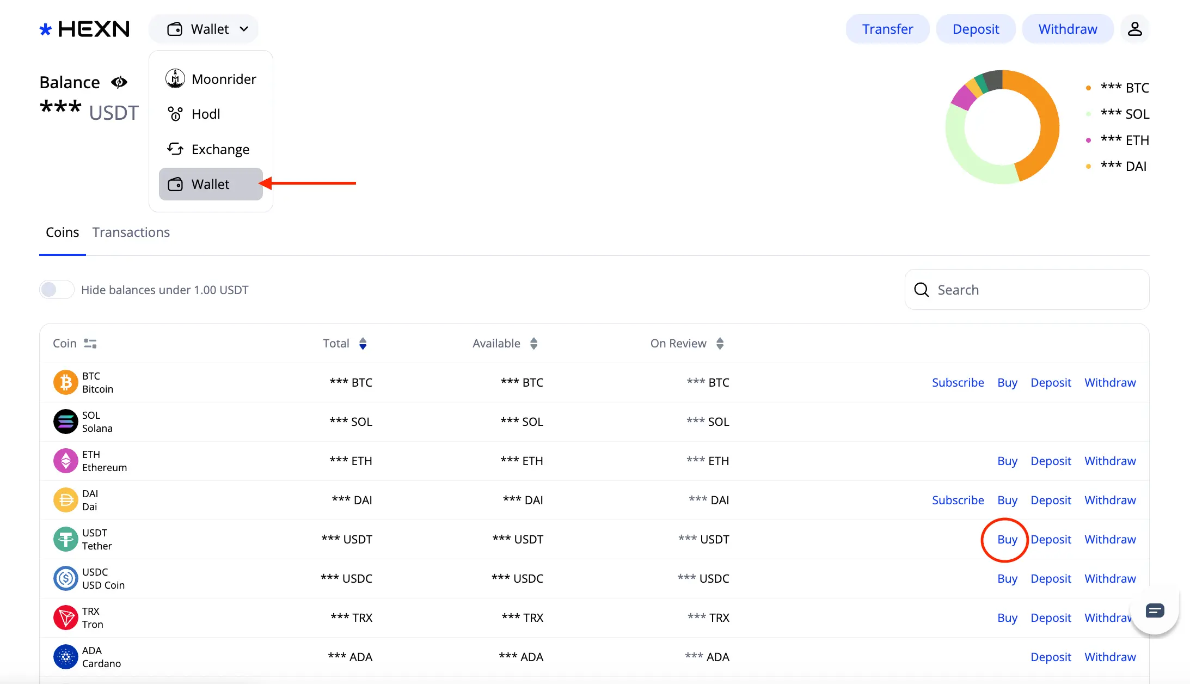Click the Hodl icon in menu
Image resolution: width=1190 pixels, height=684 pixels.
click(175, 114)
